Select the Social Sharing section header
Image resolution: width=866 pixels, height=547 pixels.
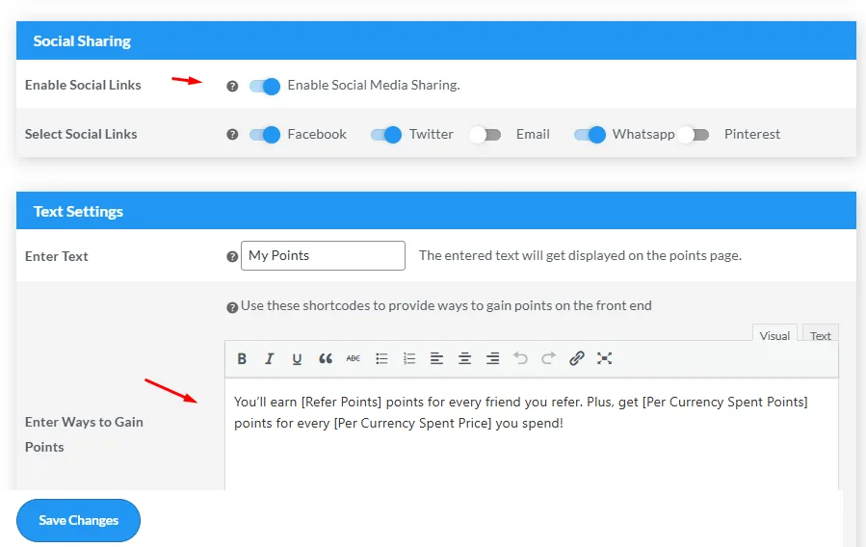pyautogui.click(x=436, y=40)
